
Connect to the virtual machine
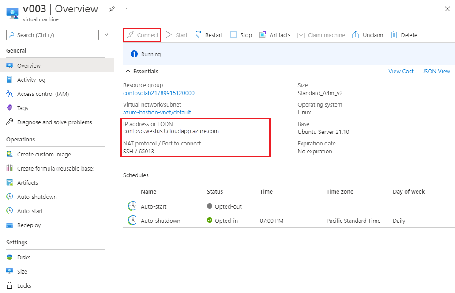(142, 34)
